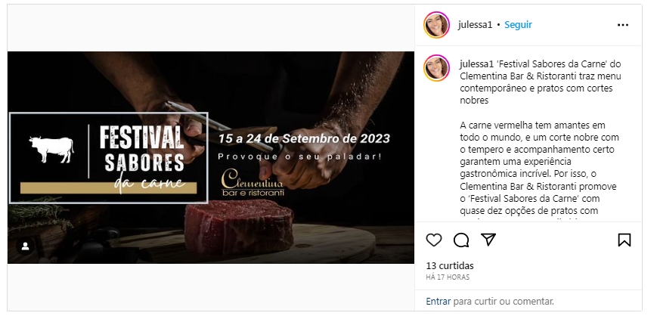This screenshot has width=657, height=319.
Task: Follow julessa1 with Seguir link
Action: [518, 25]
